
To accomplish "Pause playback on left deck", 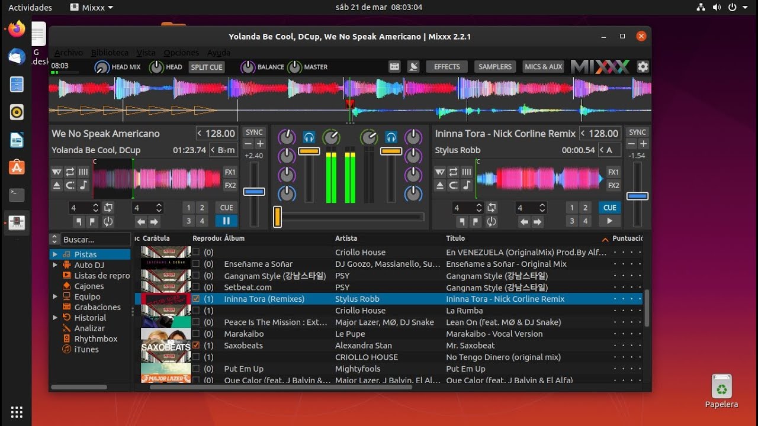I will click(226, 221).
